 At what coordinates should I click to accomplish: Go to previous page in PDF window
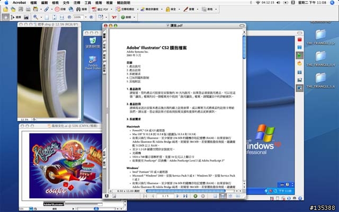pyautogui.click(x=153, y=196)
